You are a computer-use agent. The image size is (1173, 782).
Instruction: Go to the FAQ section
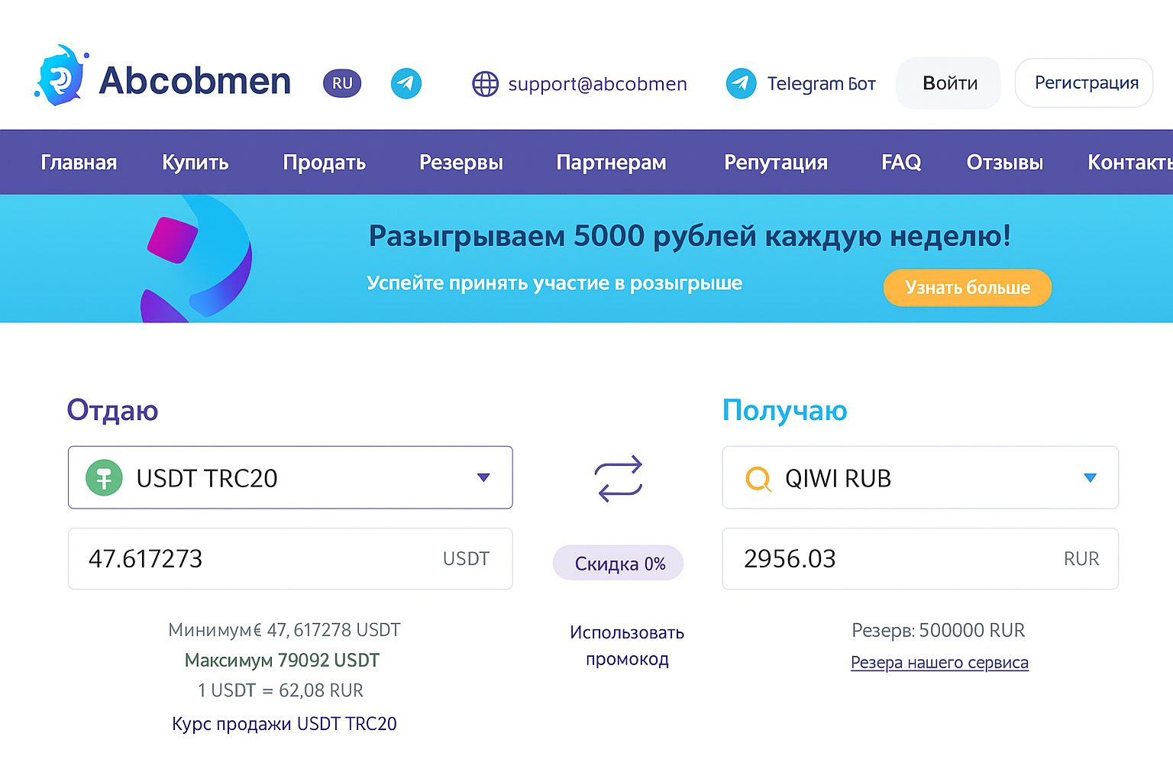pyautogui.click(x=901, y=162)
